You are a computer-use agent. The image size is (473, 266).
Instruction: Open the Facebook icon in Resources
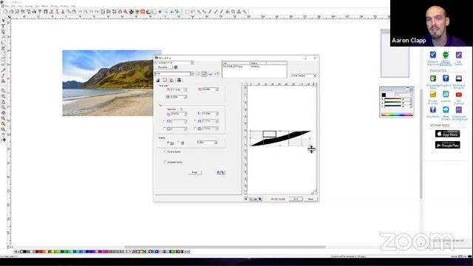pyautogui.click(x=433, y=110)
